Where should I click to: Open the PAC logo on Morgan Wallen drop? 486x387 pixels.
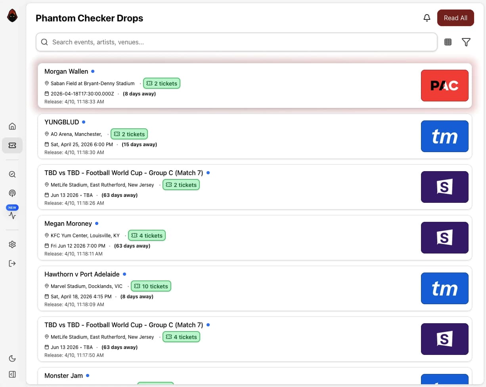click(444, 85)
